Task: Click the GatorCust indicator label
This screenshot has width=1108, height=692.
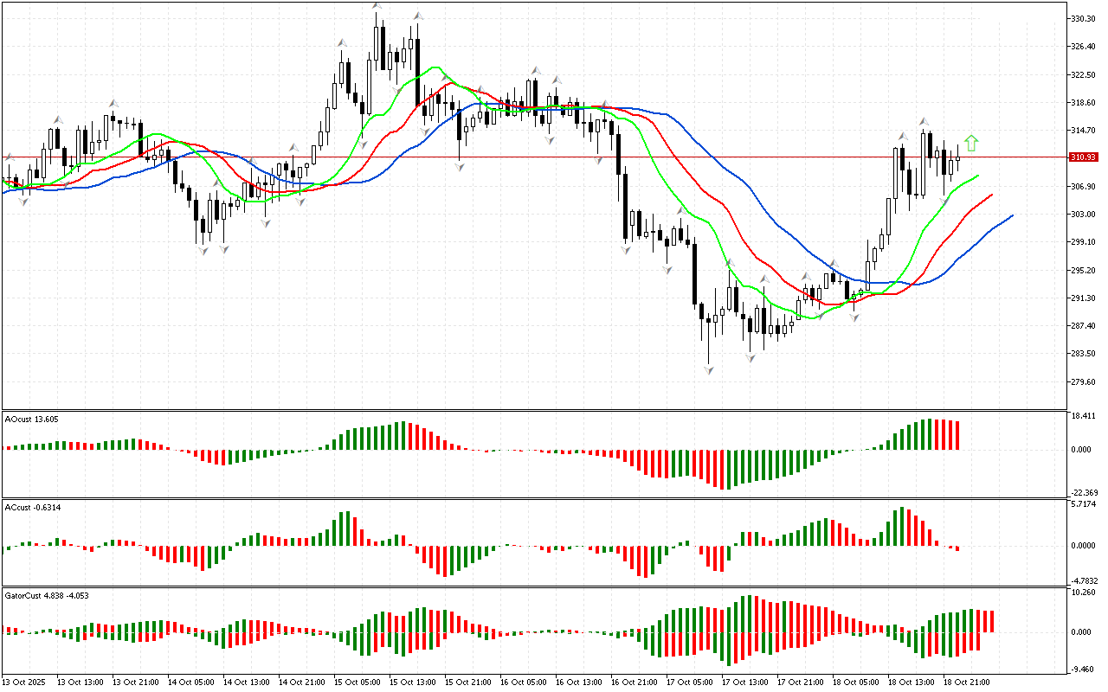Action: coord(47,596)
